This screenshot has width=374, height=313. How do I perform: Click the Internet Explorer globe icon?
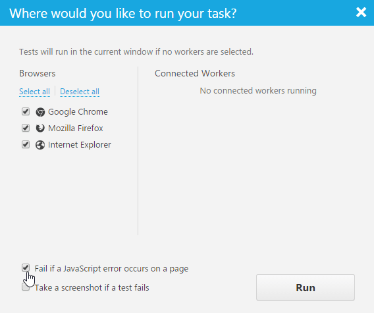coord(40,145)
